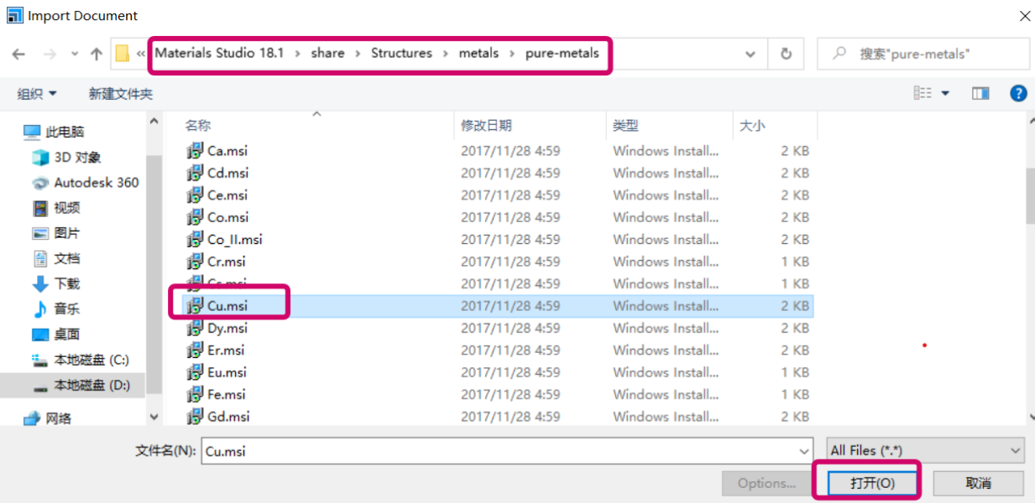This screenshot has width=1035, height=503.
Task: Open the filename history dropdown arrow
Action: coord(804,451)
